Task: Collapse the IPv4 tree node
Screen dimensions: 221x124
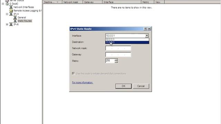Action: pyautogui.click(x=7, y=14)
